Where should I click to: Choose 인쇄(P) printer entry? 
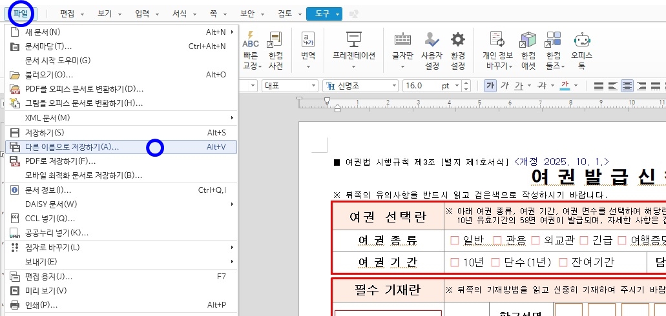[121, 305]
